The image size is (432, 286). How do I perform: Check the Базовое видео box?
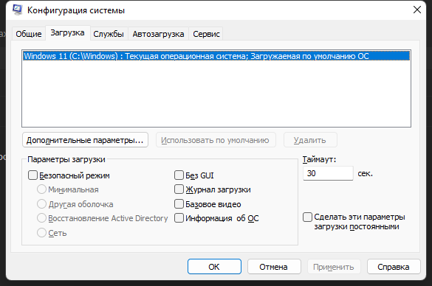179,204
